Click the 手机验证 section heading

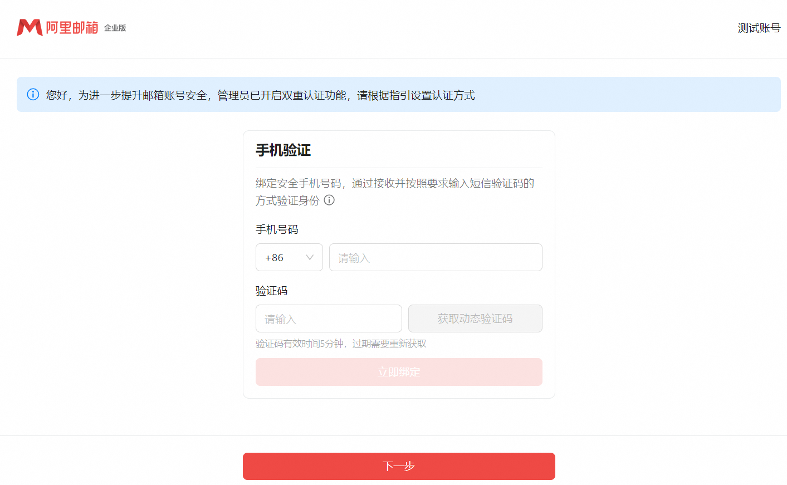click(283, 150)
